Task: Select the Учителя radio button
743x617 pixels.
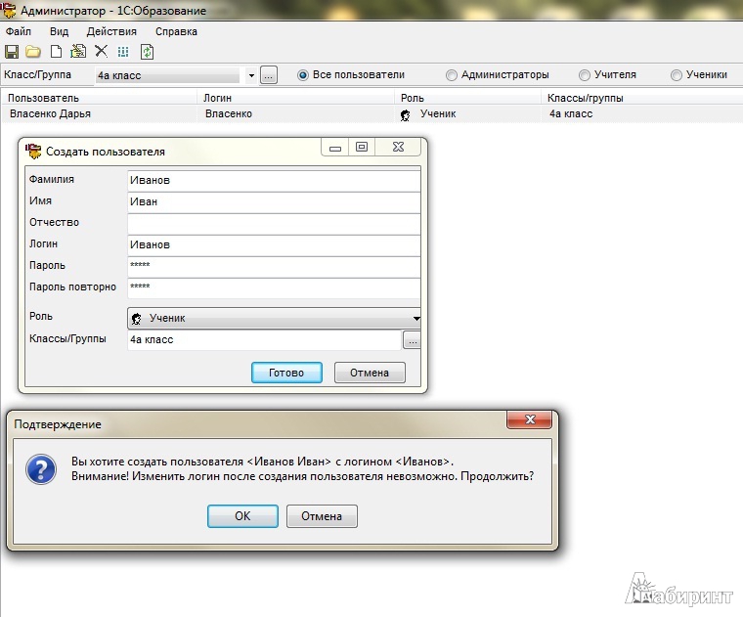Action: pos(585,75)
